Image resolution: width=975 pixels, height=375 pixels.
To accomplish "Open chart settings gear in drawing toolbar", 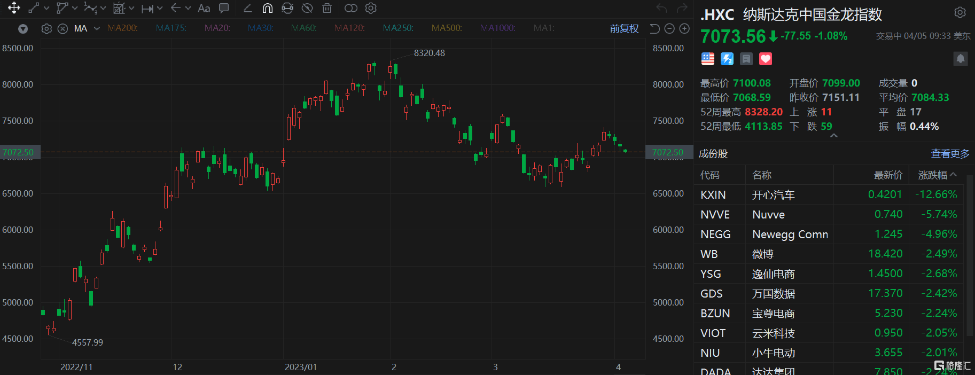I will 371,8.
